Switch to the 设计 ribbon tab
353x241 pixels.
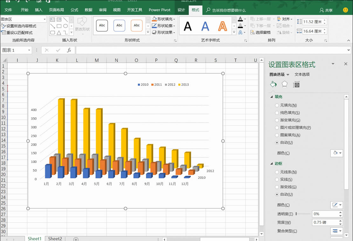[181, 10]
